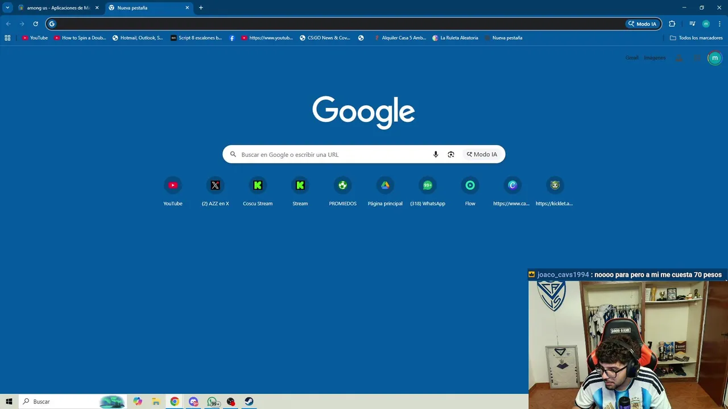The width and height of the screenshot is (728, 409).
Task: Close the Nueva pestaña tab
Action: 187,8
